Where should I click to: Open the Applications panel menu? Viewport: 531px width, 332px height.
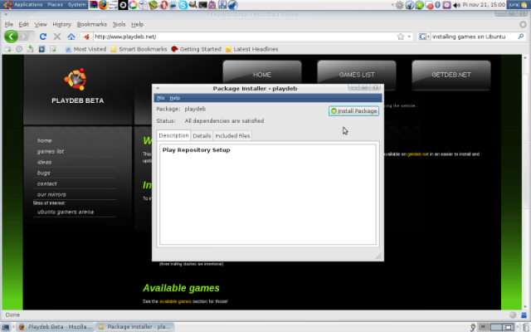pos(28,5)
